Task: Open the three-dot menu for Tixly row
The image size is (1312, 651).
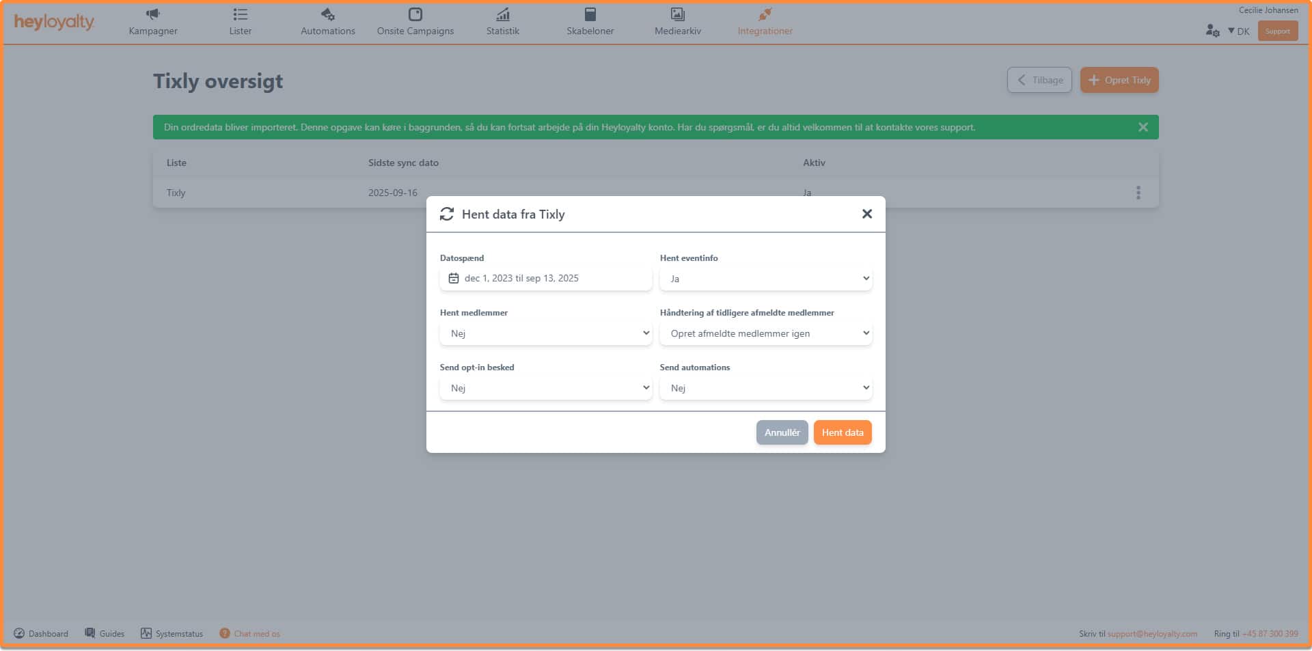Action: pyautogui.click(x=1138, y=193)
